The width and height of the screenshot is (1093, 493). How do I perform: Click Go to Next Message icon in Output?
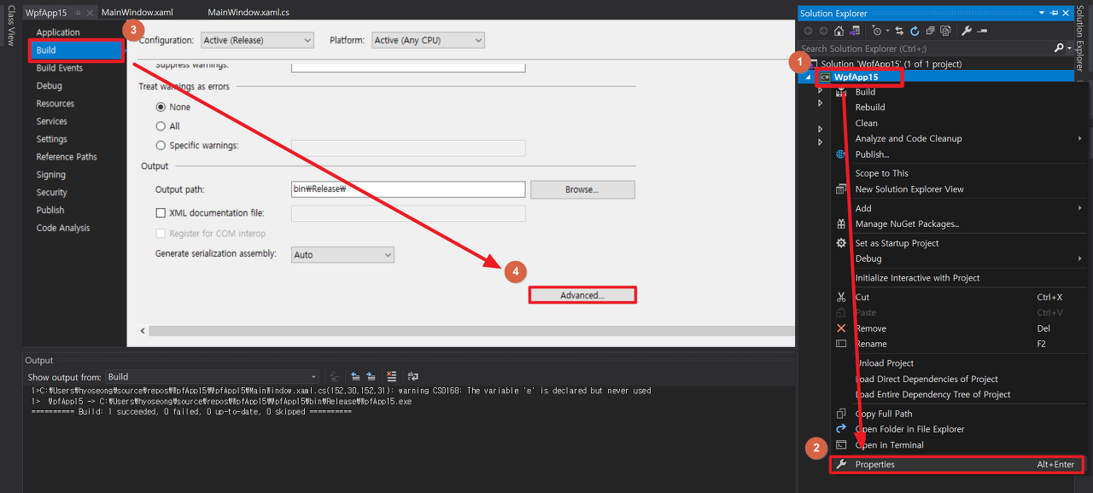pos(371,376)
